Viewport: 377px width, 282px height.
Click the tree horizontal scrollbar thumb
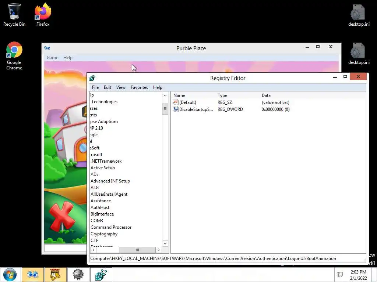pos(137,250)
